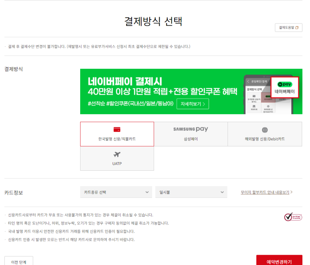Open 무이자 할부카드 안내 내용보기 link
The image size is (310, 265).
click(x=265, y=192)
